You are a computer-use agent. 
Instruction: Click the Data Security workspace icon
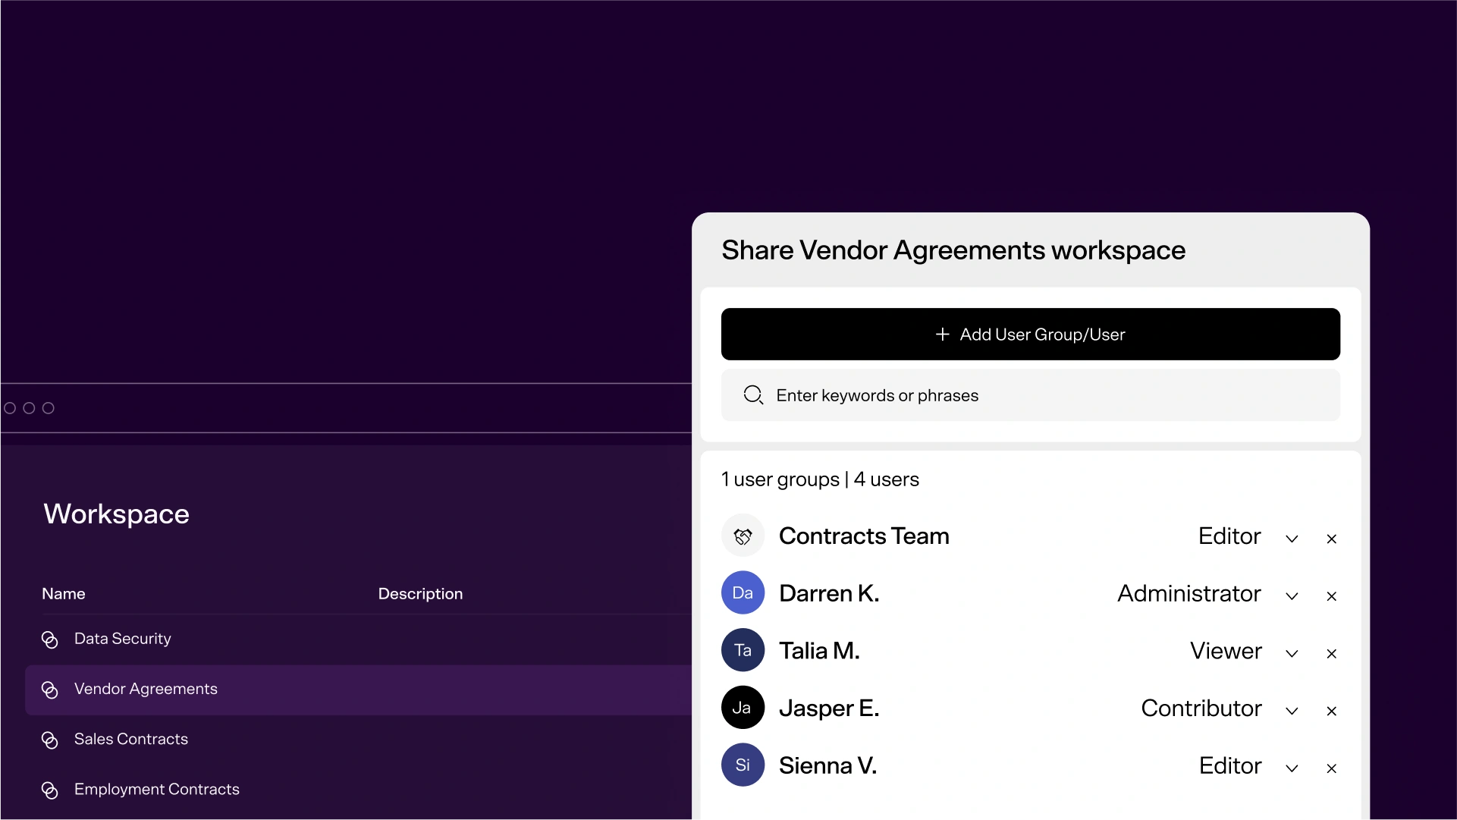(x=50, y=640)
